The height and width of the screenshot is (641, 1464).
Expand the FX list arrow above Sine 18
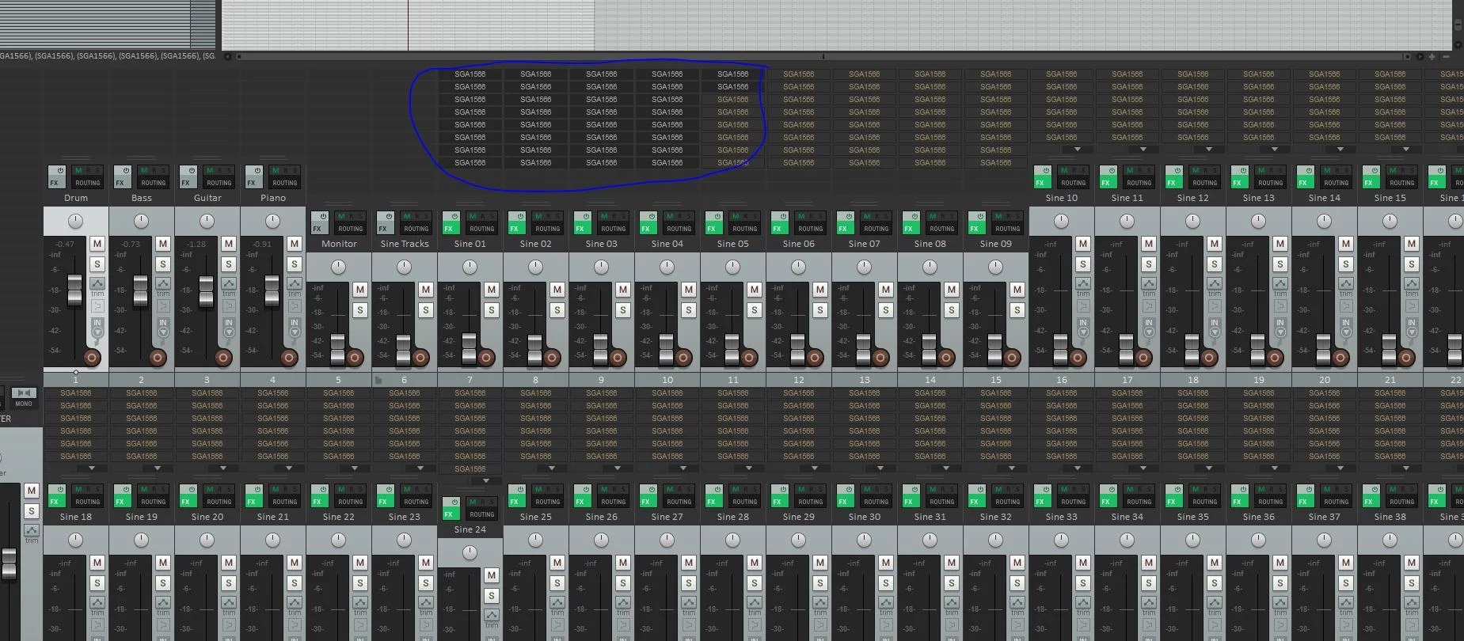coord(92,468)
